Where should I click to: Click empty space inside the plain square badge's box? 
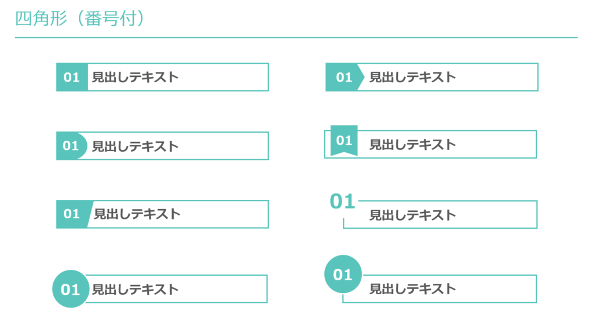coord(226,77)
